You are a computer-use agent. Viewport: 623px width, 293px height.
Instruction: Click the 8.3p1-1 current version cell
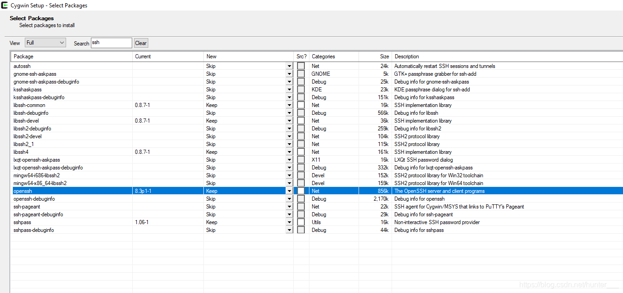pos(143,191)
